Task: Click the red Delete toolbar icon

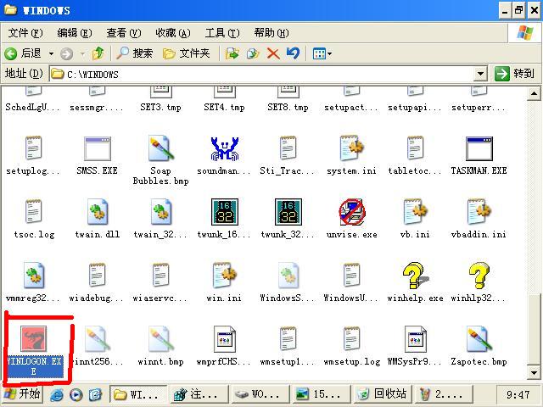Action: point(273,53)
